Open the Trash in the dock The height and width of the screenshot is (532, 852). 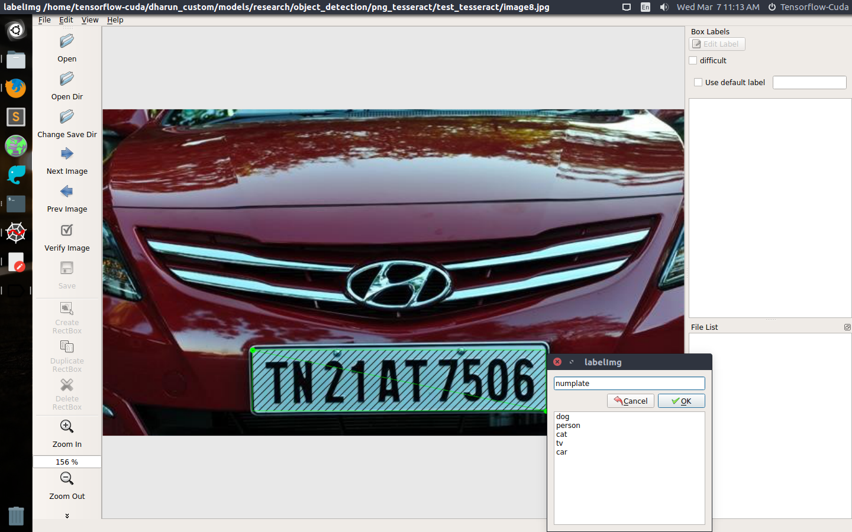click(x=16, y=515)
